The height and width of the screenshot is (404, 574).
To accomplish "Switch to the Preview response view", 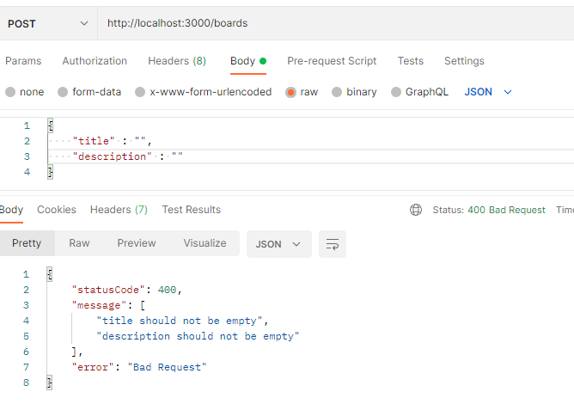I will point(136,243).
